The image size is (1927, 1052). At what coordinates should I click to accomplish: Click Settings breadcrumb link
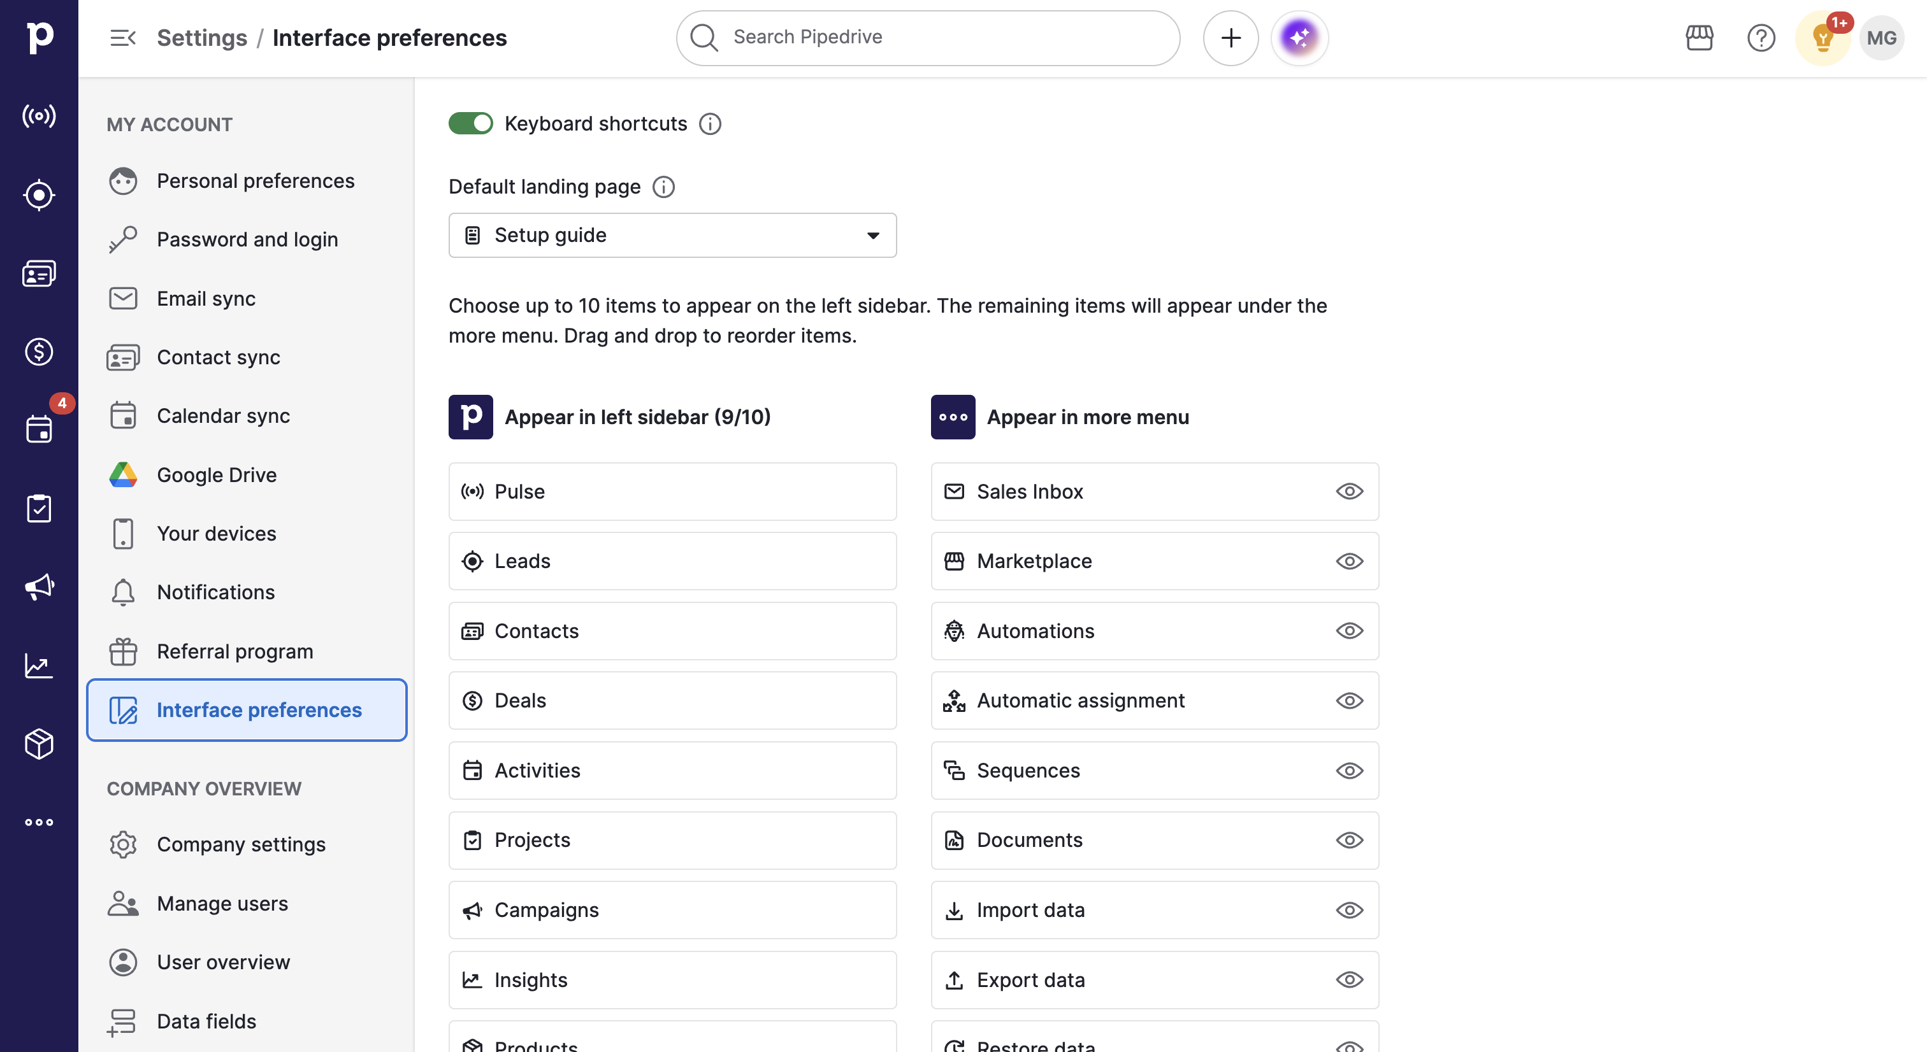pos(202,38)
